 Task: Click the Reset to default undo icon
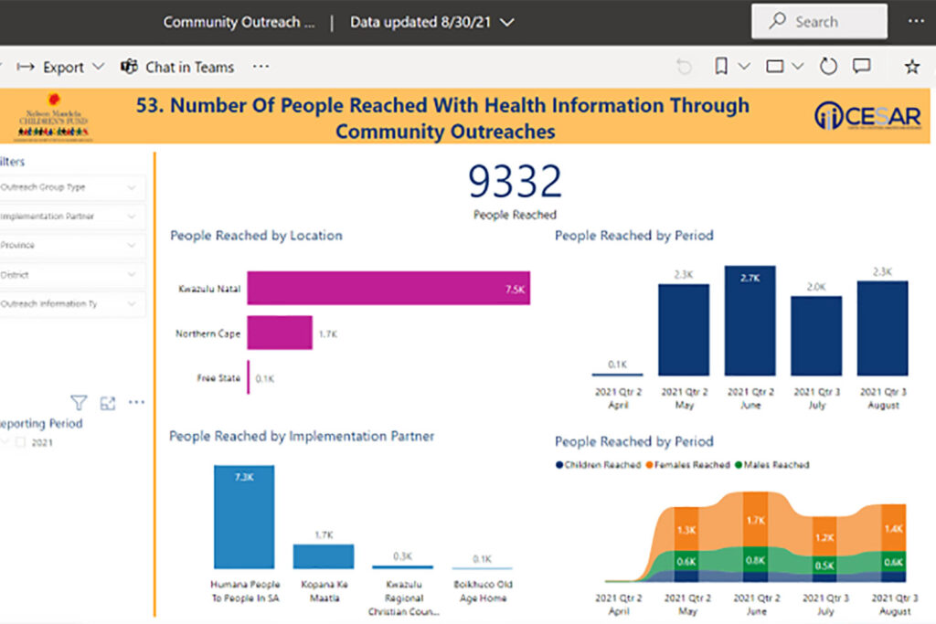click(x=684, y=67)
